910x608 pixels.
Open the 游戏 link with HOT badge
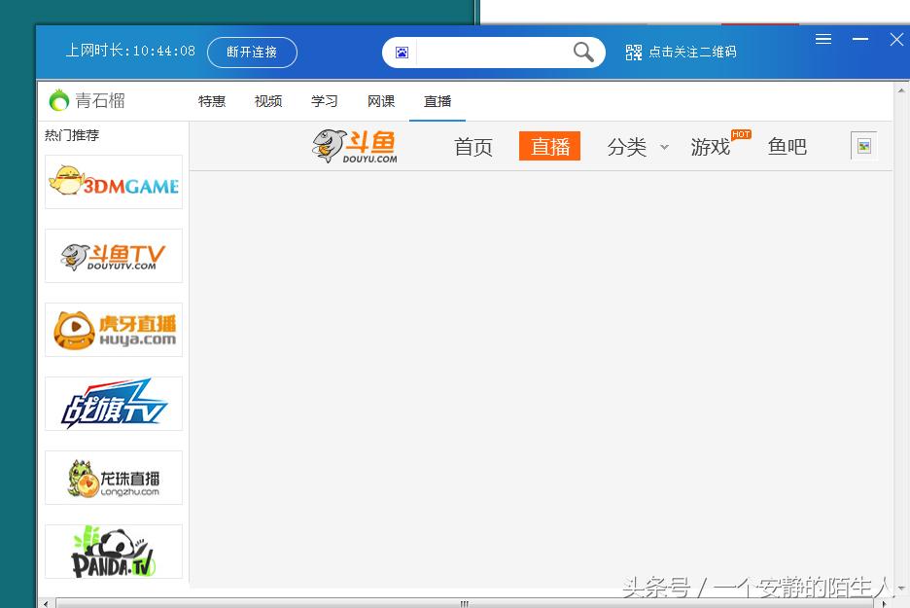pyautogui.click(x=711, y=147)
